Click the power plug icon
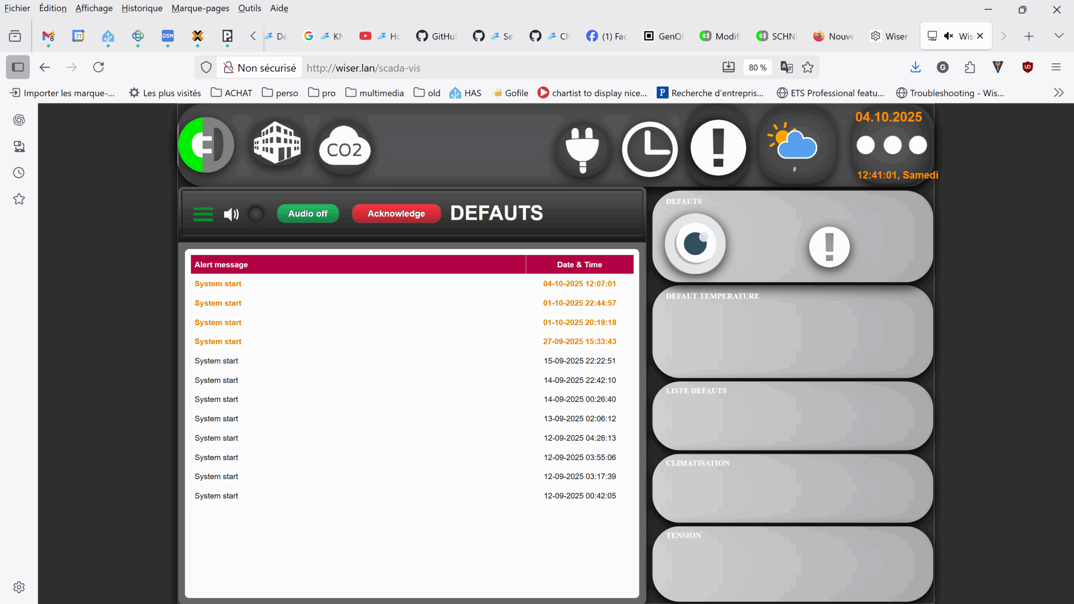The height and width of the screenshot is (604, 1074). pyautogui.click(x=582, y=148)
